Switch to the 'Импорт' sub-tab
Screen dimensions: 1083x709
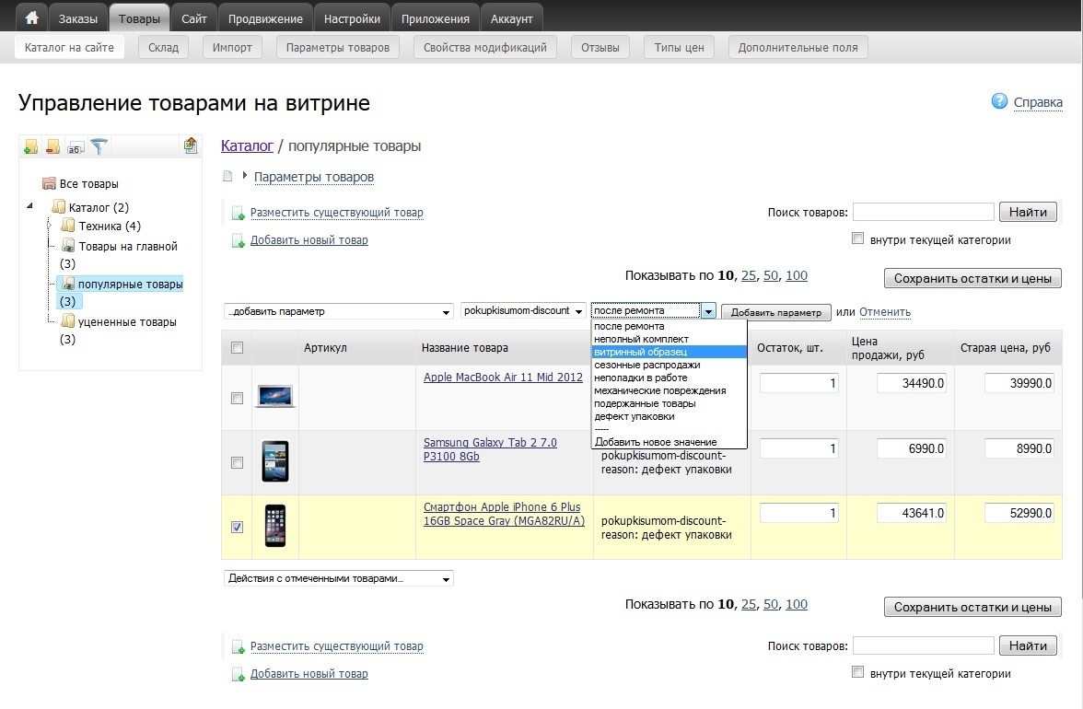click(x=232, y=47)
